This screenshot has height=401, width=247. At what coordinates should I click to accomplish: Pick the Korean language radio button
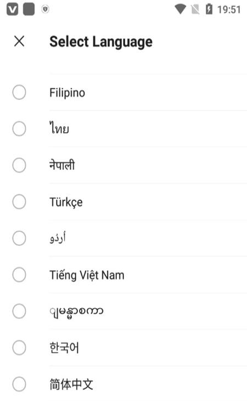pos(19,348)
